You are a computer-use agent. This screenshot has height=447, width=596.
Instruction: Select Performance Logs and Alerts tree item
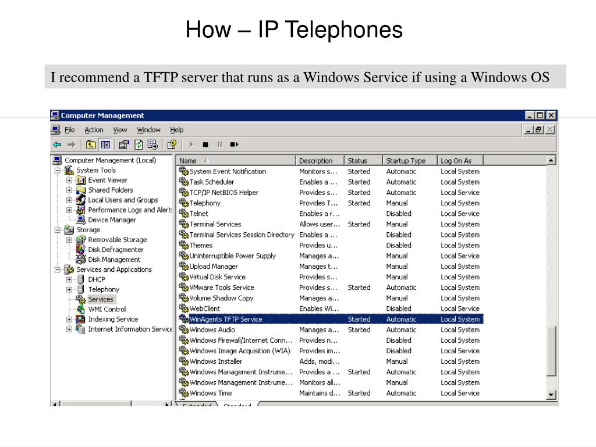(x=130, y=210)
